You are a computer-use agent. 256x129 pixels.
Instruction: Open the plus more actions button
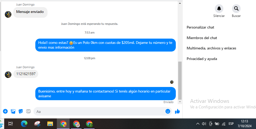[5, 111]
